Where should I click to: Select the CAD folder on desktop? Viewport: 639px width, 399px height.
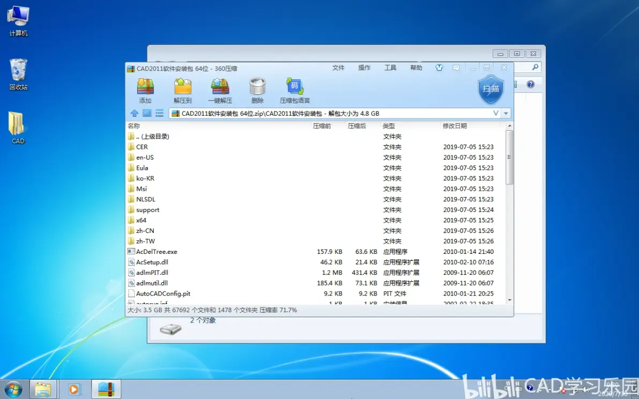coord(18,128)
